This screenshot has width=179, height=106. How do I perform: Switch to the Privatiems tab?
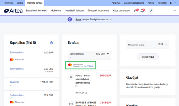(x=9, y=3)
